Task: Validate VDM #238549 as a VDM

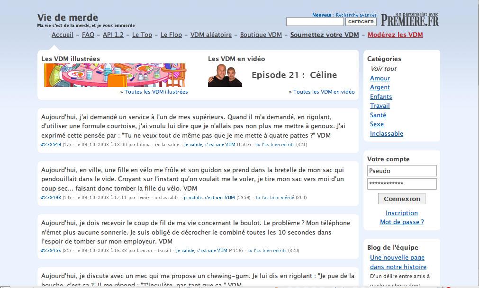Action: click(x=209, y=145)
